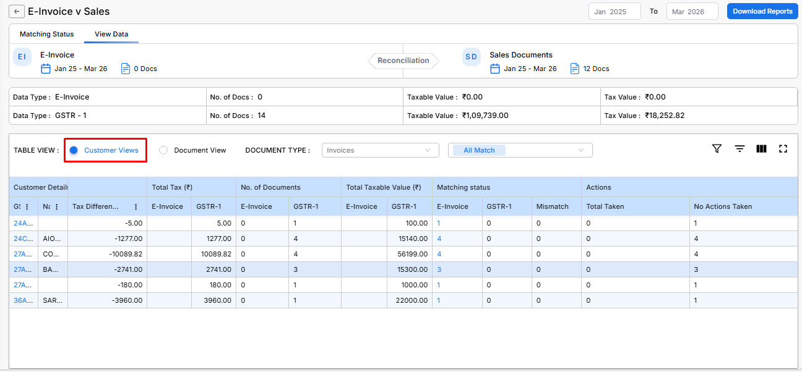802x372 pixels.
Task: Switch to the Matching Status tab
Action: pos(46,34)
